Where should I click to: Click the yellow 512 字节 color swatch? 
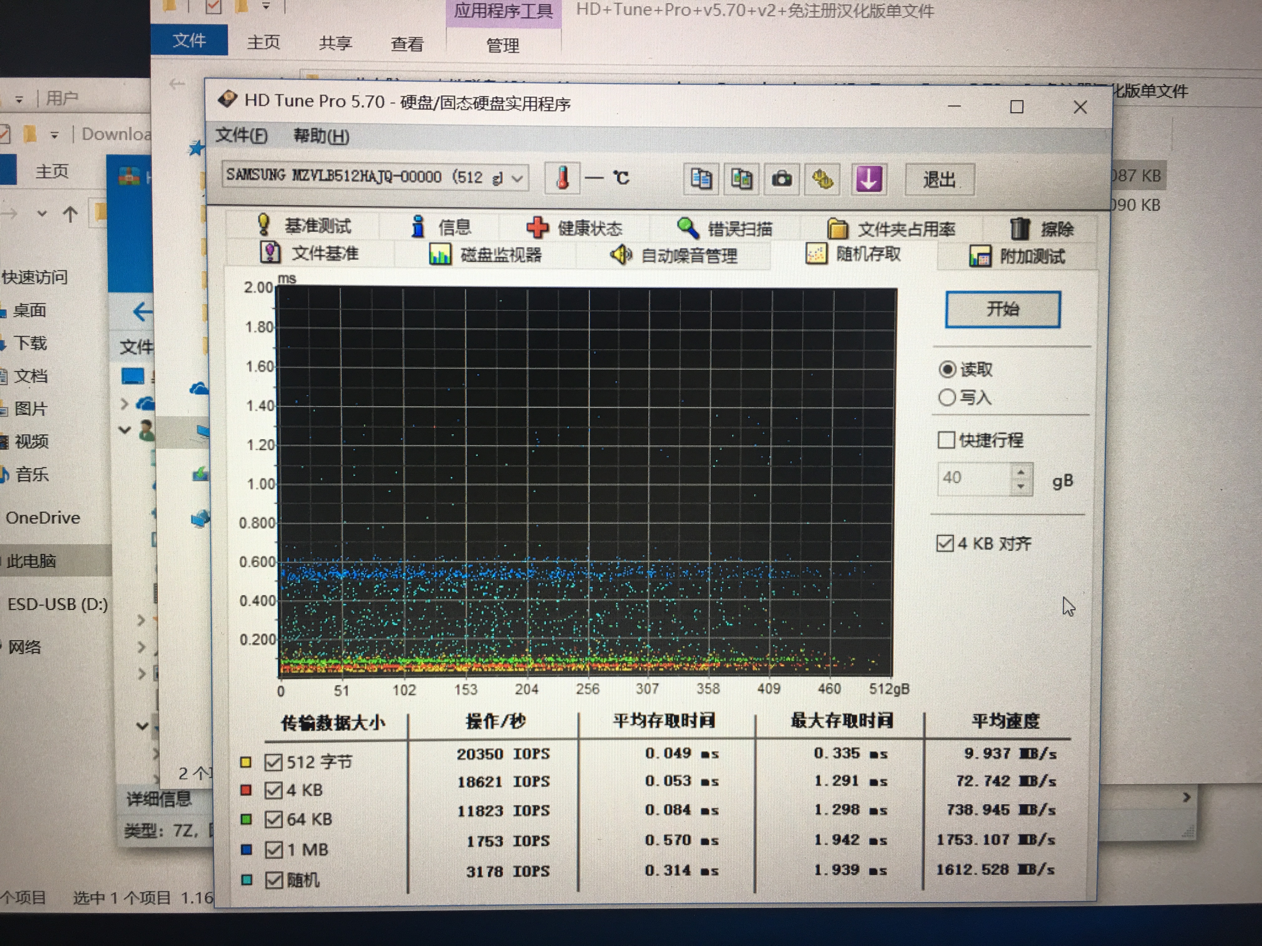point(246,762)
